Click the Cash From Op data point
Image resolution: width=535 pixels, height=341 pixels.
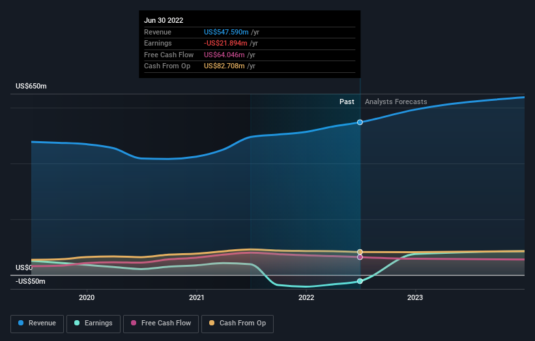point(360,252)
